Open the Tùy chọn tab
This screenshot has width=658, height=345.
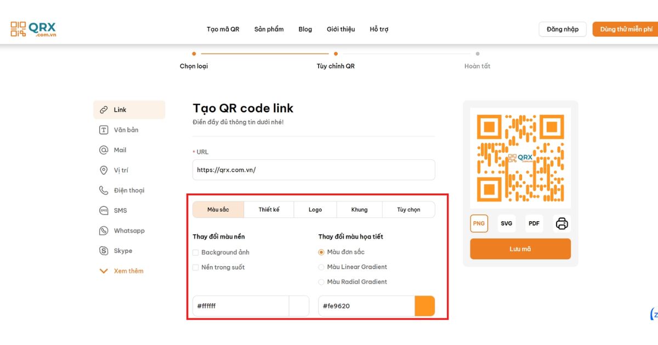tap(409, 210)
